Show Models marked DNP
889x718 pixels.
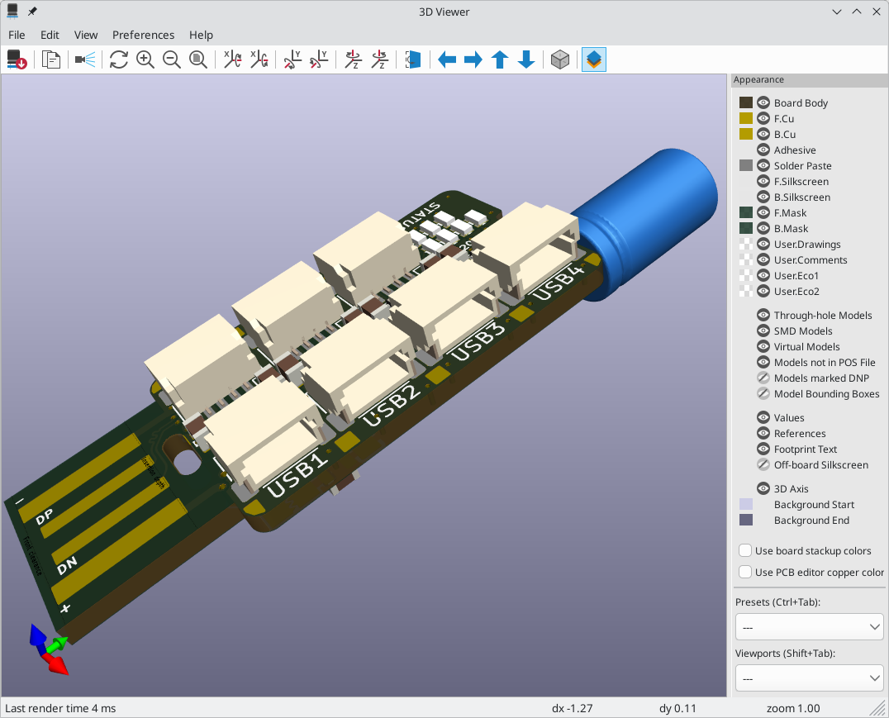[763, 378]
